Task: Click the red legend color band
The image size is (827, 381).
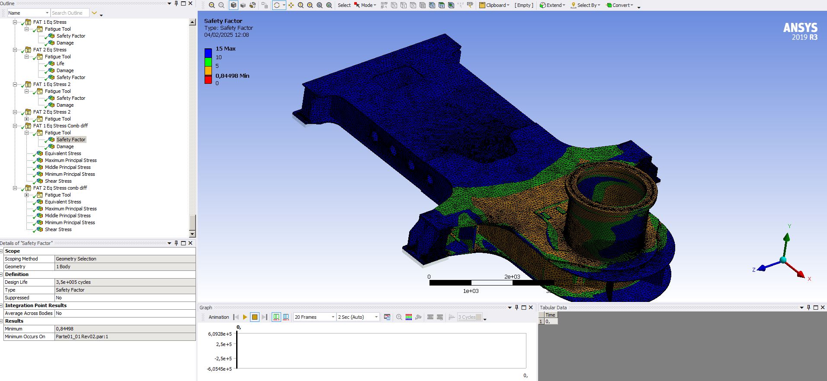Action: coord(208,79)
